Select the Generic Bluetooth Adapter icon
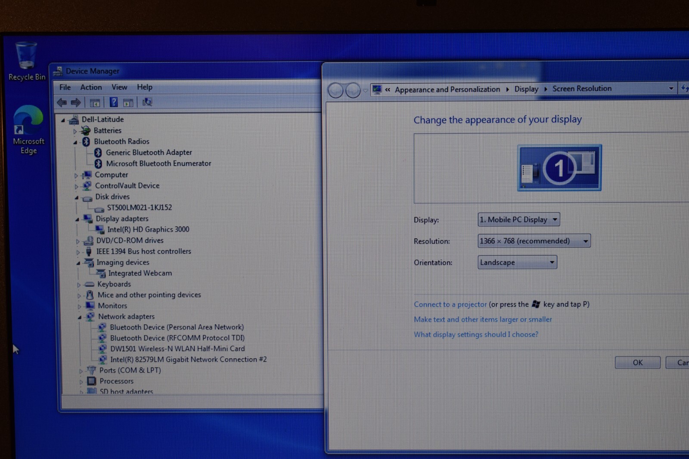This screenshot has height=459, width=689. (98, 153)
